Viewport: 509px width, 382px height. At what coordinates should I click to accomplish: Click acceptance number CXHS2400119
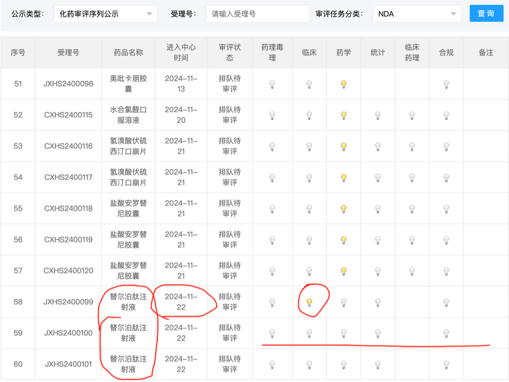click(68, 240)
